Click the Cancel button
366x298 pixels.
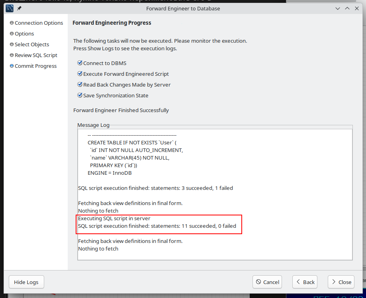point(267,282)
